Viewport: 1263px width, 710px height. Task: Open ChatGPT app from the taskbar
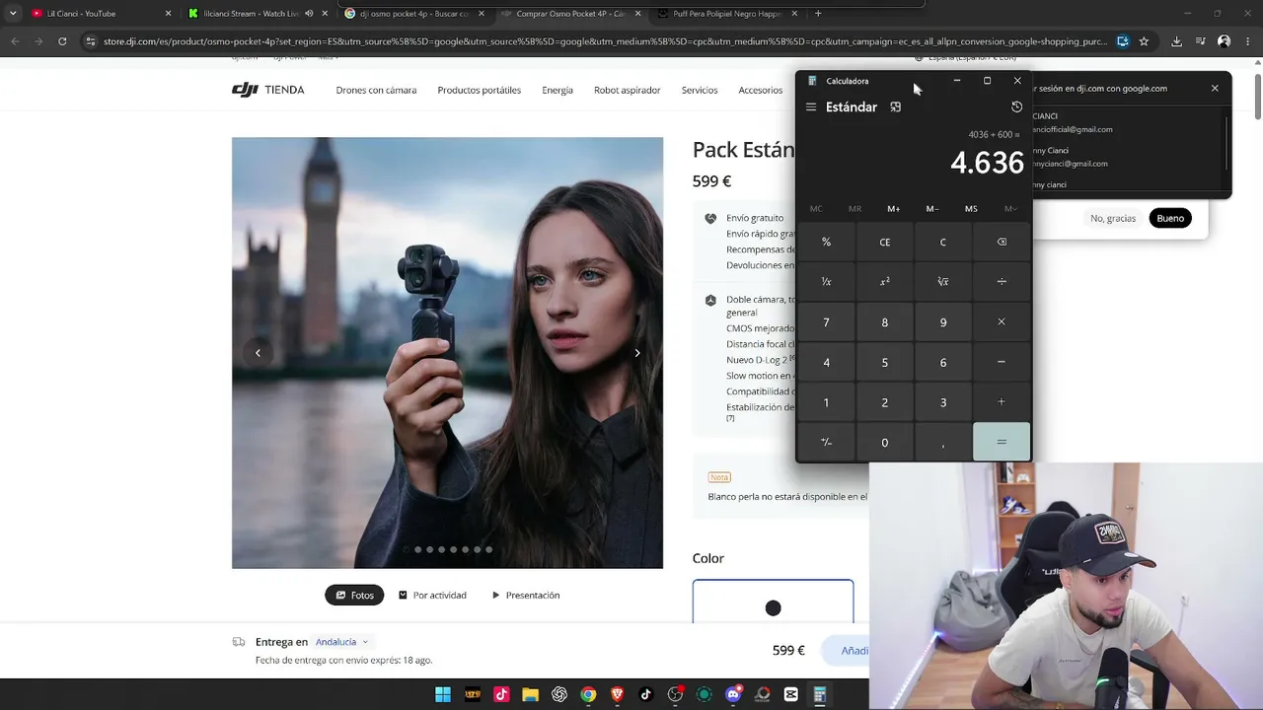(559, 694)
